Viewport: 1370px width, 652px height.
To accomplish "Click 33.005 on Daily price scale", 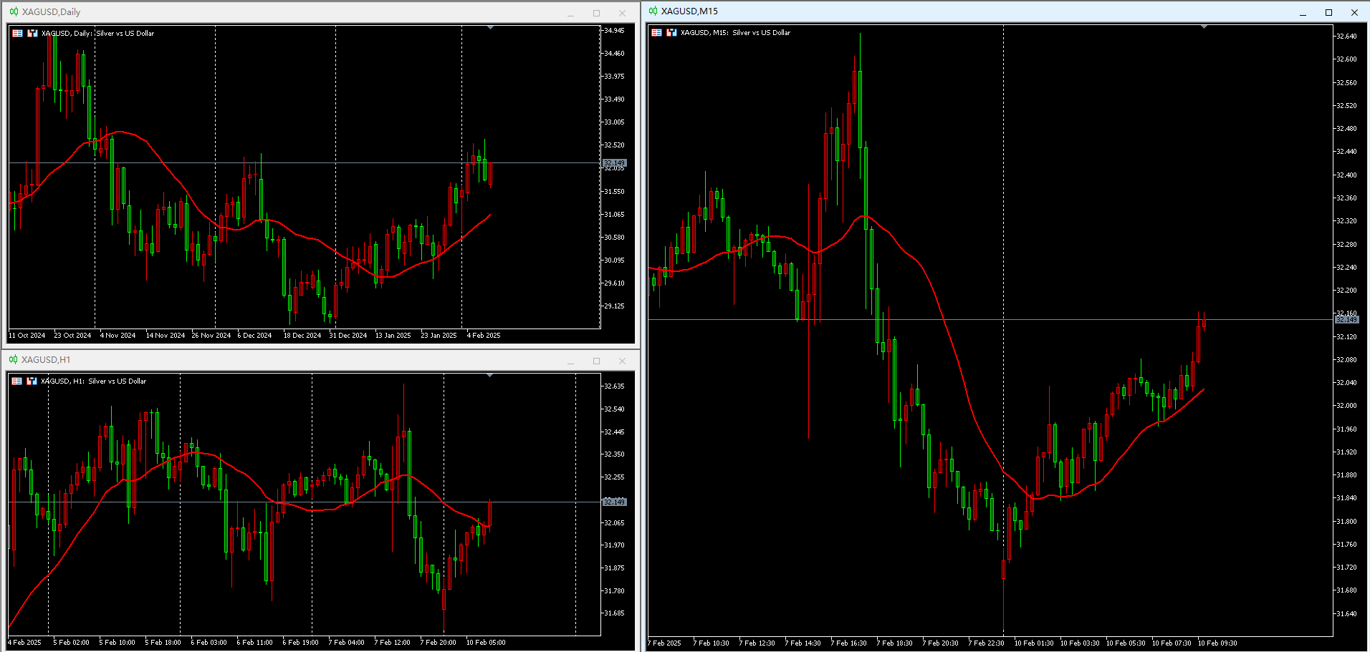I will point(614,122).
